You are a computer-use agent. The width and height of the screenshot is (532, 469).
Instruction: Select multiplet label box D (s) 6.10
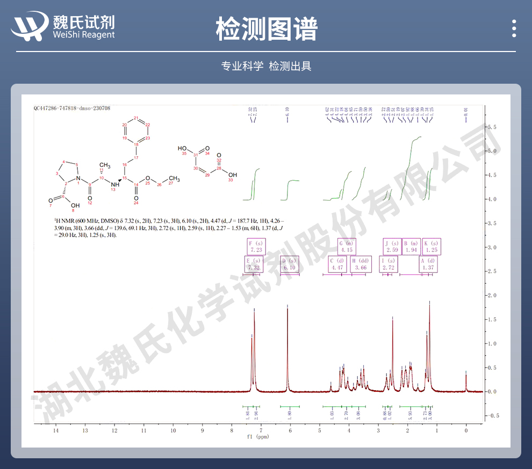(289, 263)
